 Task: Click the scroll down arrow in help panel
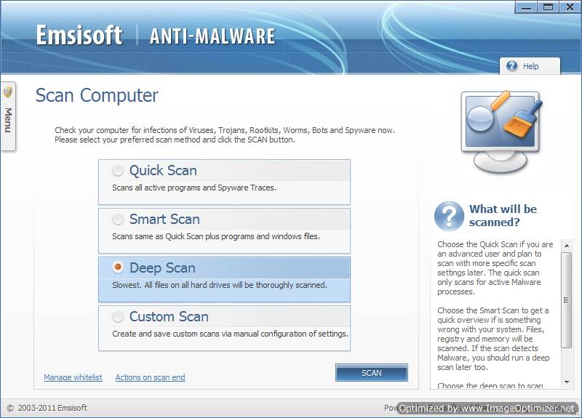tap(567, 382)
